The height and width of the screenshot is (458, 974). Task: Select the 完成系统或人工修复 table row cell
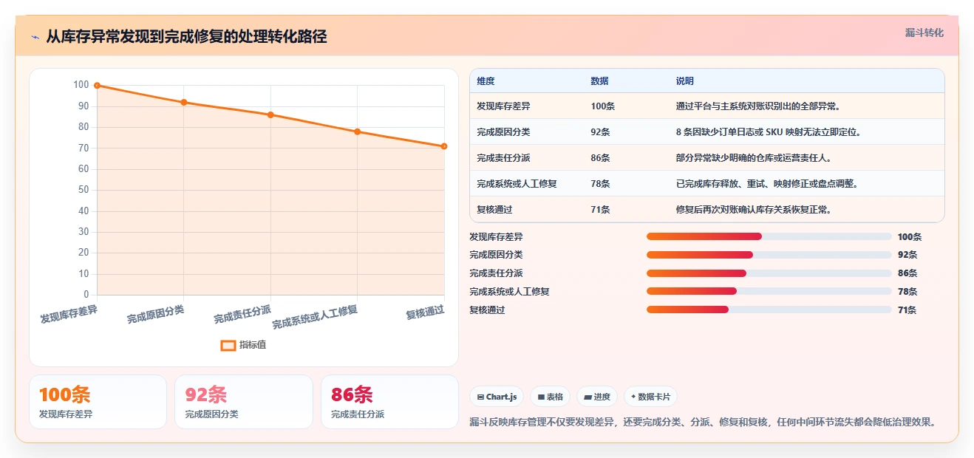517,184
